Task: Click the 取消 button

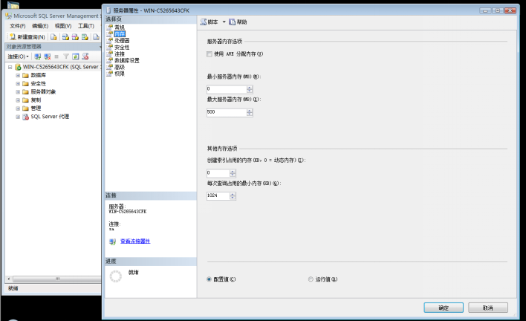Action: coord(488,308)
